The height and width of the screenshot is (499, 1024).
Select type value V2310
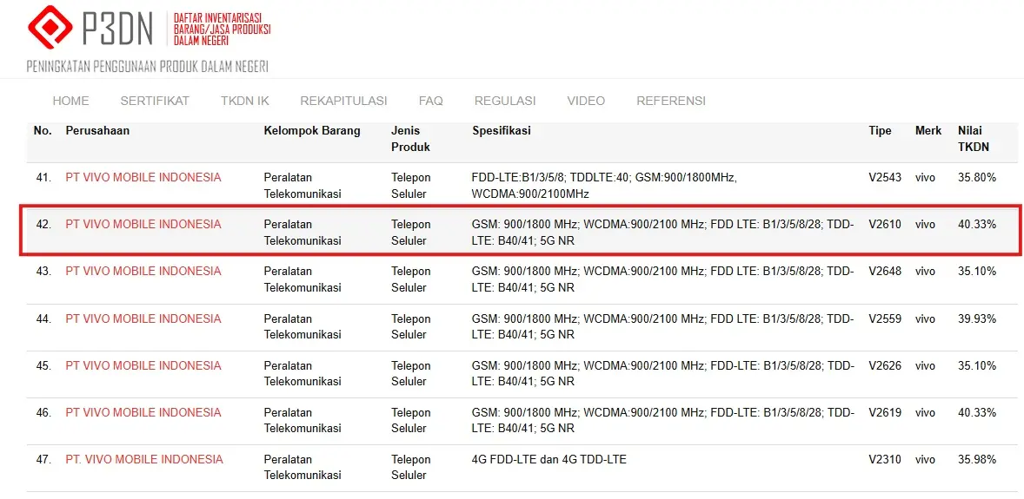(885, 460)
